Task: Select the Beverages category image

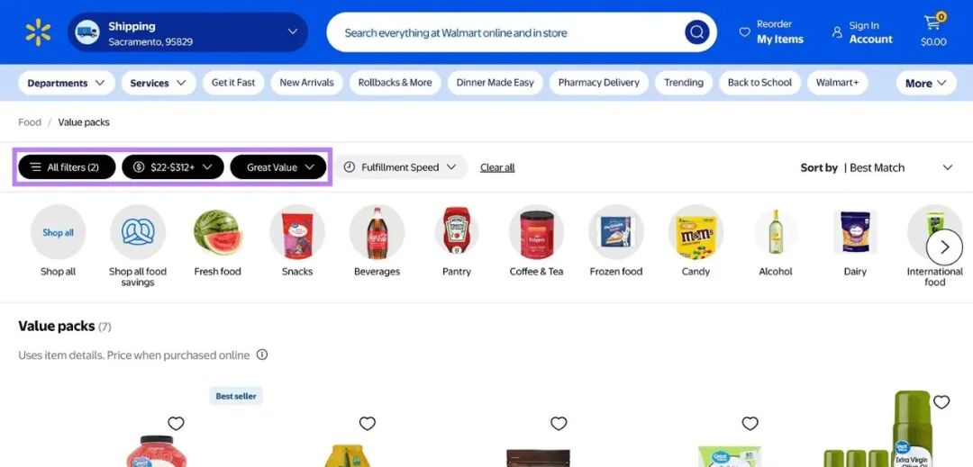Action: (x=377, y=232)
